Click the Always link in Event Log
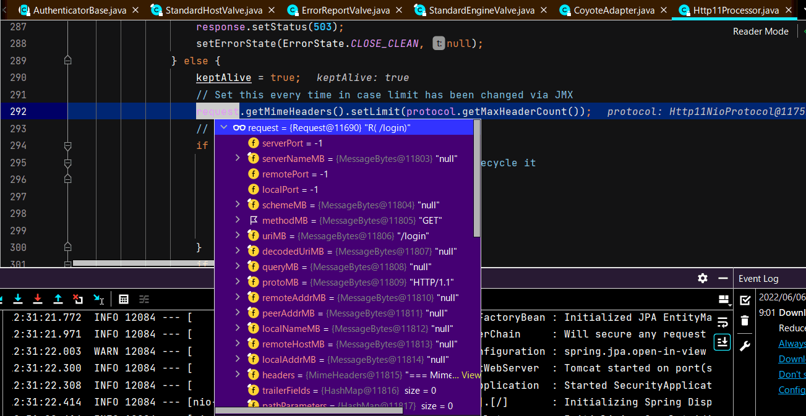Image resolution: width=806 pixels, height=416 pixels. (792, 343)
